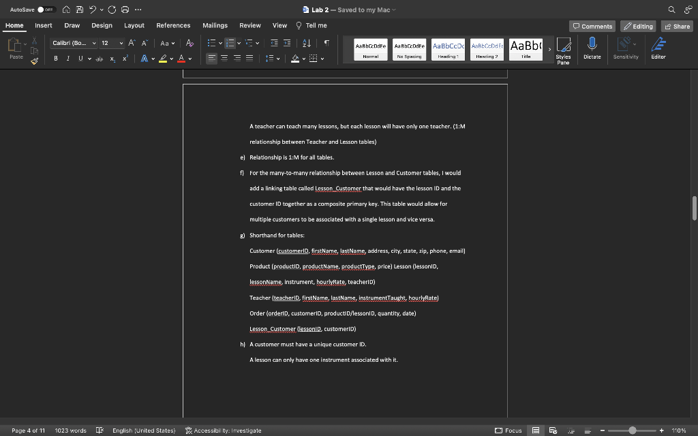This screenshot has height=436, width=698.
Task: Open the Insert tab
Action: 43,25
